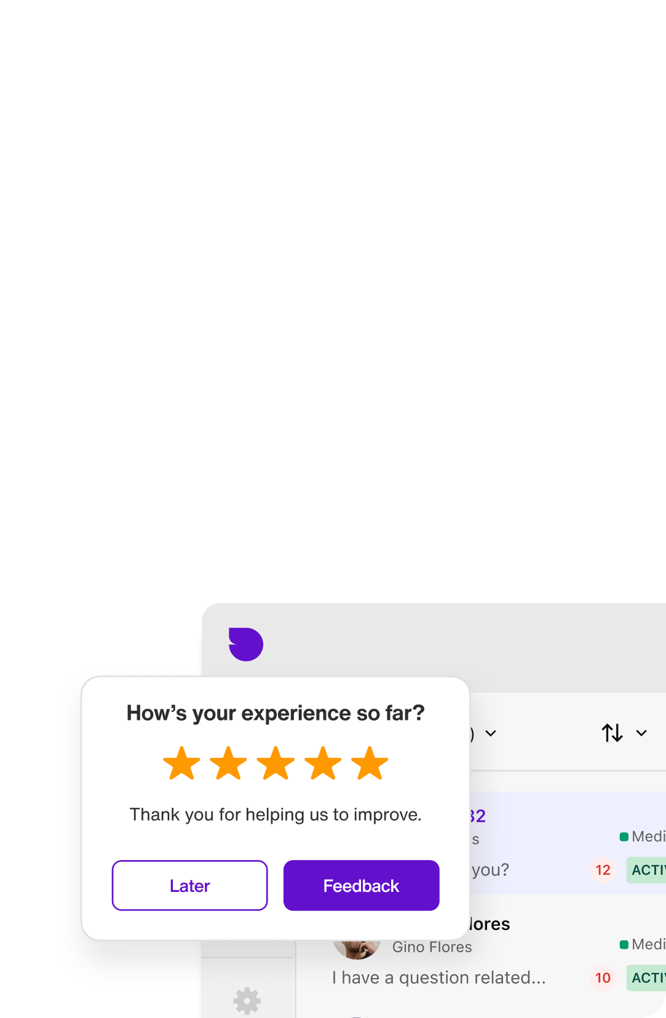Open the sort order dropdown chevron
666x1018 pixels.
(x=641, y=732)
